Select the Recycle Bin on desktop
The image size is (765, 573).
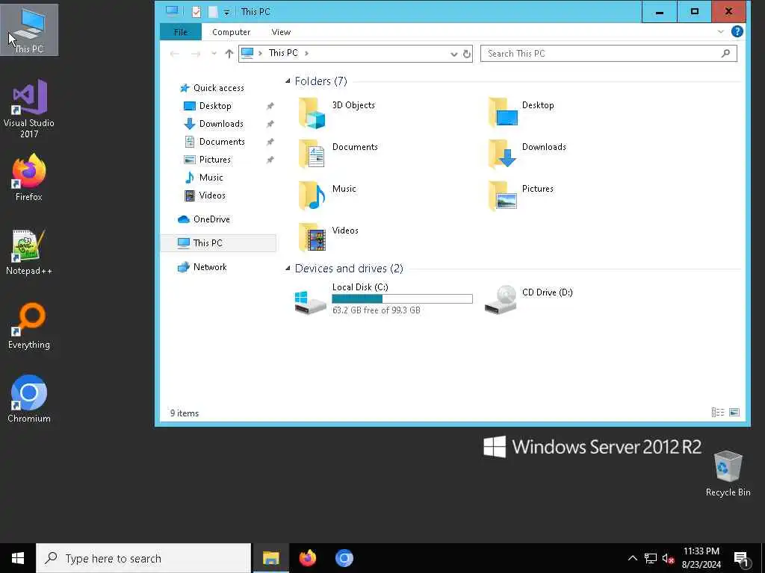click(x=728, y=473)
